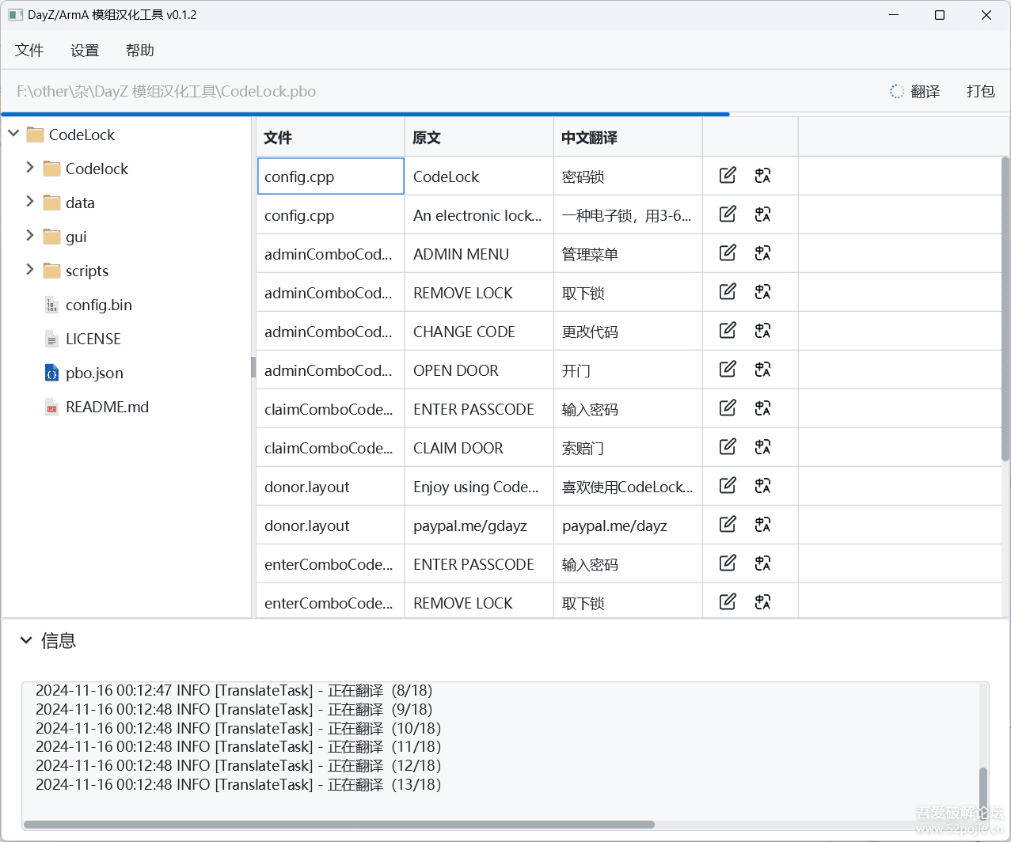Click the edit icon for the CodeLock row
1011x842 pixels.
pos(728,176)
